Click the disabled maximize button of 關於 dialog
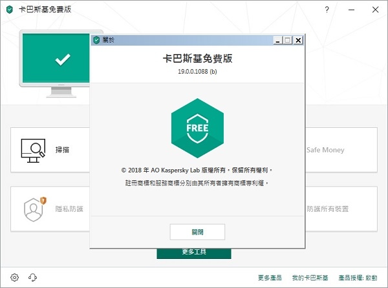 coord(288,40)
